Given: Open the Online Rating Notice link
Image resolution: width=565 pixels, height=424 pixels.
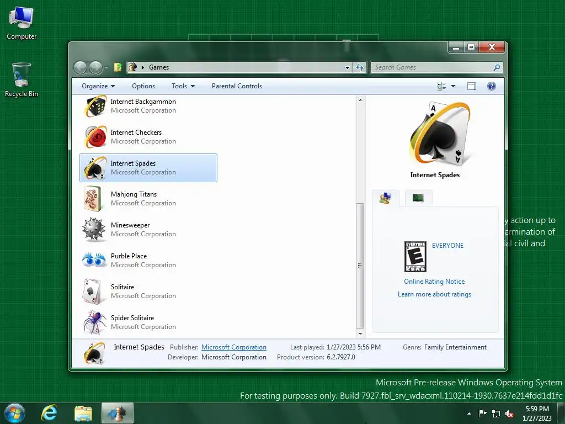Looking at the screenshot, I should click(434, 282).
